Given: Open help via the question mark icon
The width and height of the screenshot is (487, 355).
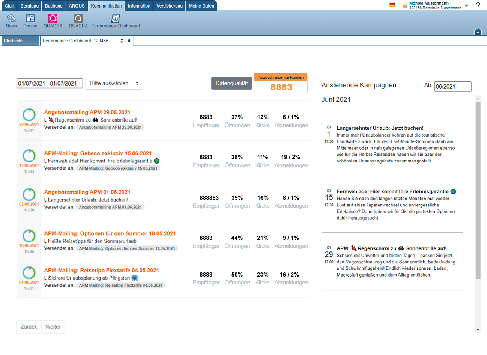Looking at the screenshot, I should [x=478, y=5].
